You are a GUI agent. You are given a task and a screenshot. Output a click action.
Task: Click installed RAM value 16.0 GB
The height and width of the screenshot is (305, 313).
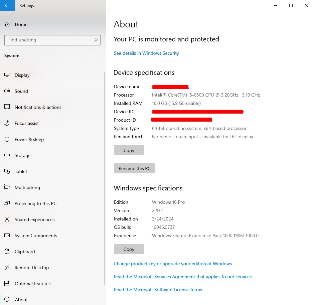click(176, 104)
